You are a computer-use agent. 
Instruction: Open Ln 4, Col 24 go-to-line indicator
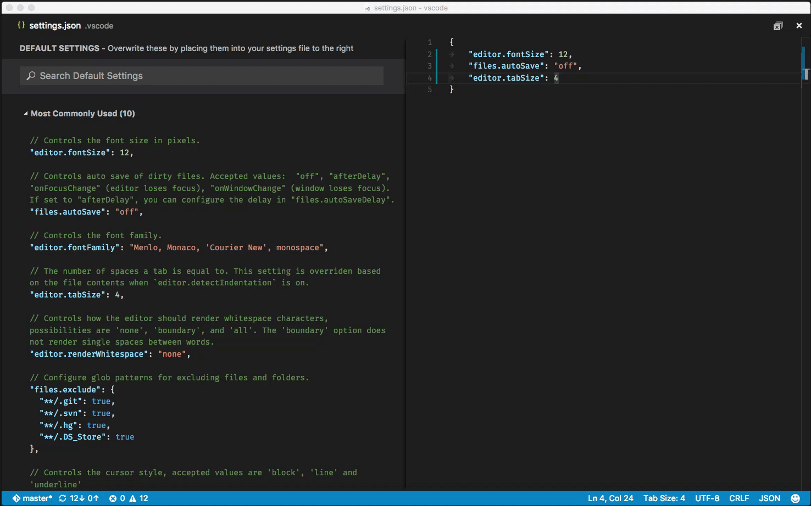tap(610, 498)
